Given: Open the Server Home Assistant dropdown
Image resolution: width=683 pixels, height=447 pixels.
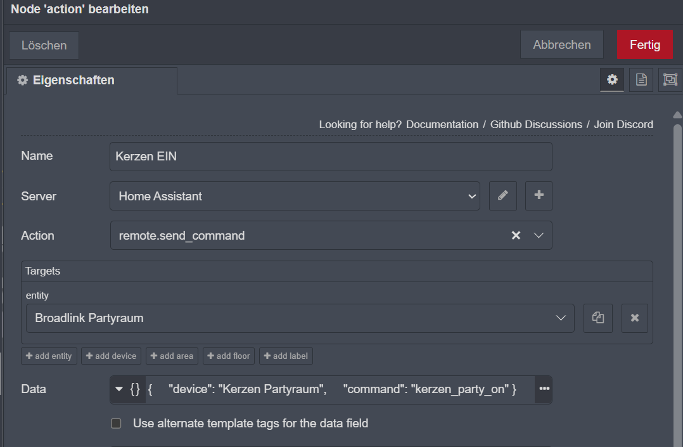Looking at the screenshot, I should point(295,196).
